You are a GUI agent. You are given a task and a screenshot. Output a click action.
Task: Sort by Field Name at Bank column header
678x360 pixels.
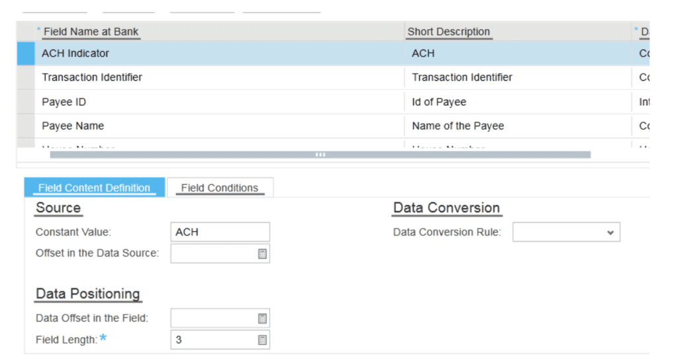[91, 32]
